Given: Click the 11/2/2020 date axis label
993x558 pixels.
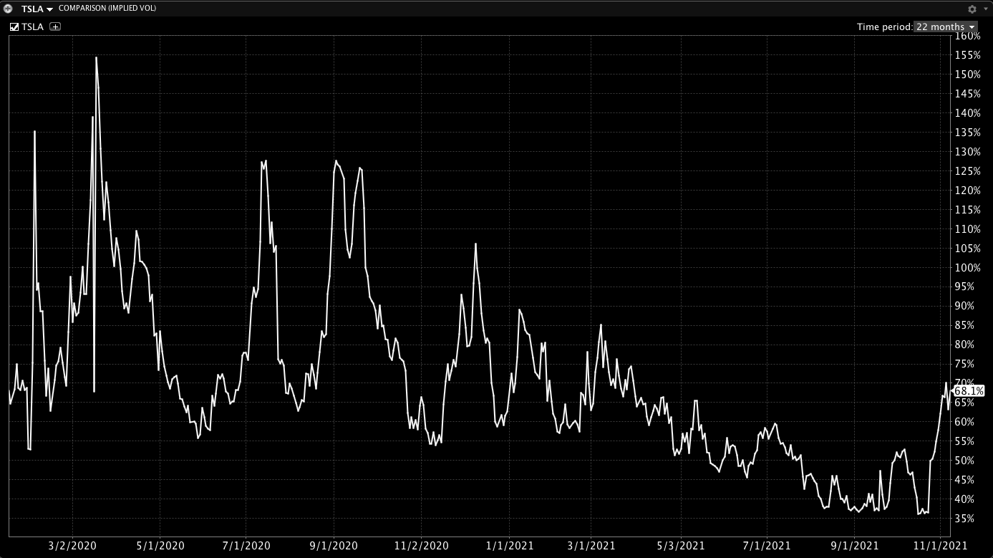Looking at the screenshot, I should [x=421, y=546].
